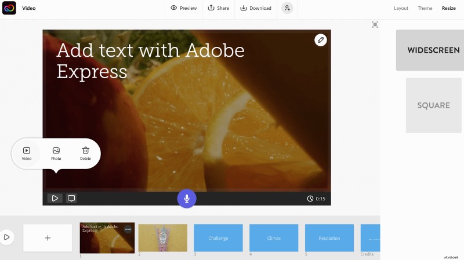Select the Credits slide
The image size is (464, 260).
370,238
